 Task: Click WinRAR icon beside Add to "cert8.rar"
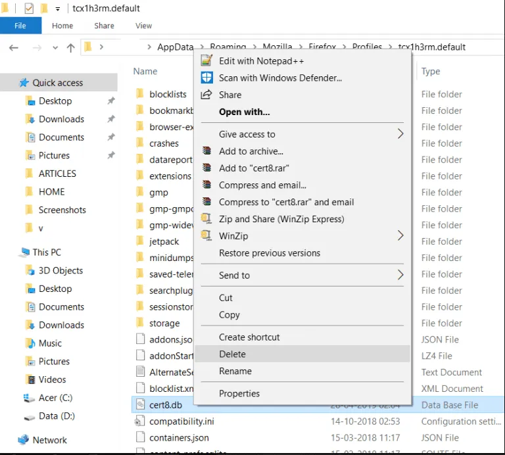click(x=206, y=168)
